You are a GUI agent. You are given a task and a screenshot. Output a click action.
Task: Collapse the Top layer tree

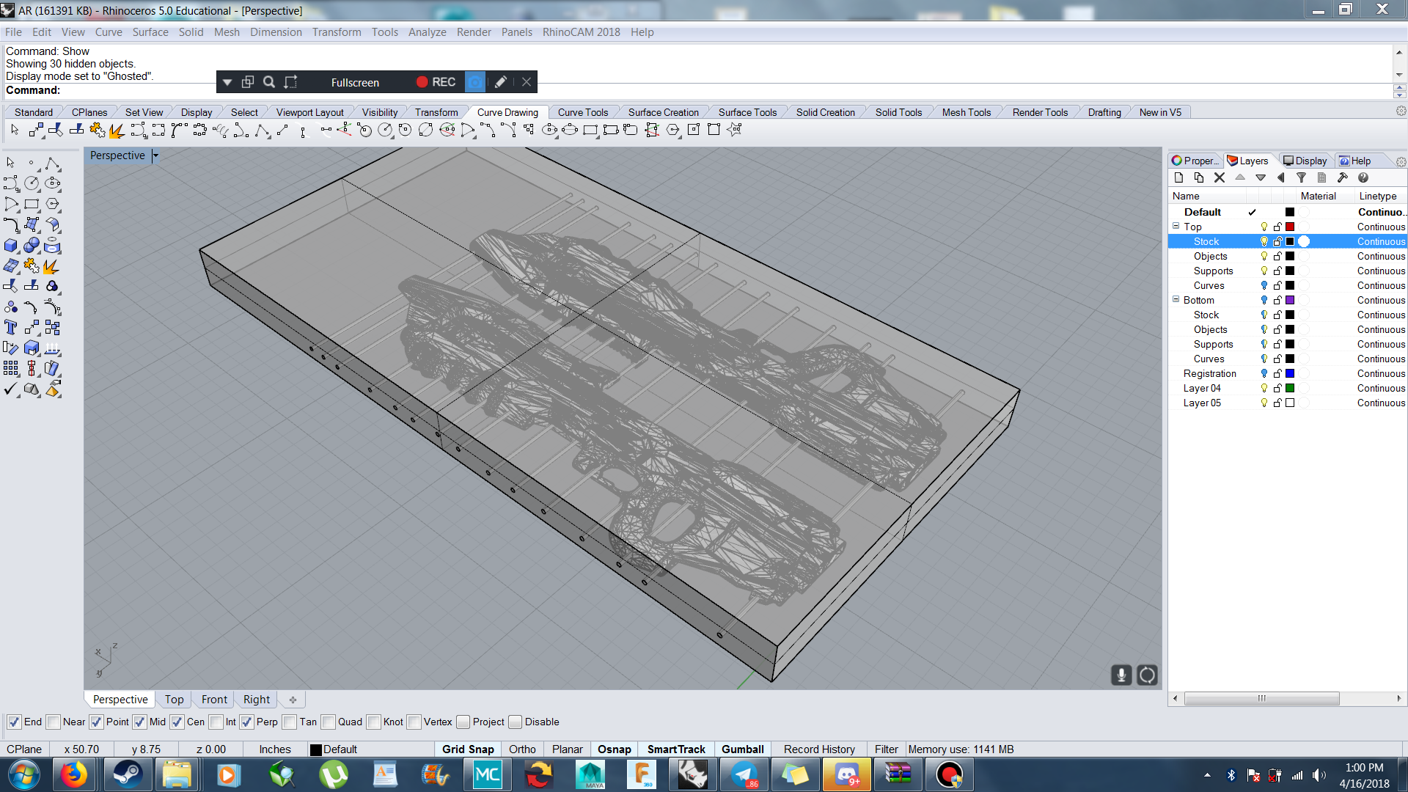pyautogui.click(x=1176, y=227)
